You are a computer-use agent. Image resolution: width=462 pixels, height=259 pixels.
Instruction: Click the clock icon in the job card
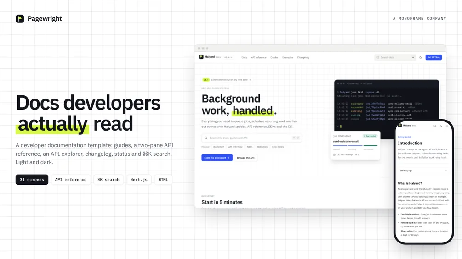click(x=334, y=154)
